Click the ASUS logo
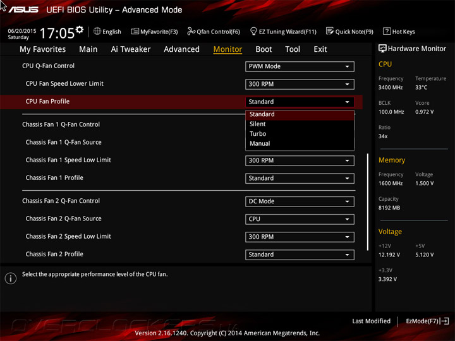The image size is (455, 341). coord(23,9)
